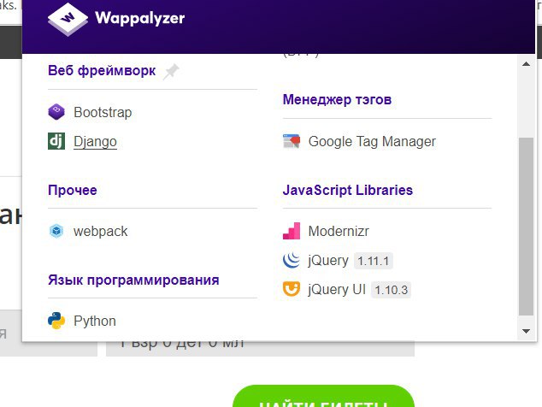Open the JavaScript Libraries heading

point(348,190)
